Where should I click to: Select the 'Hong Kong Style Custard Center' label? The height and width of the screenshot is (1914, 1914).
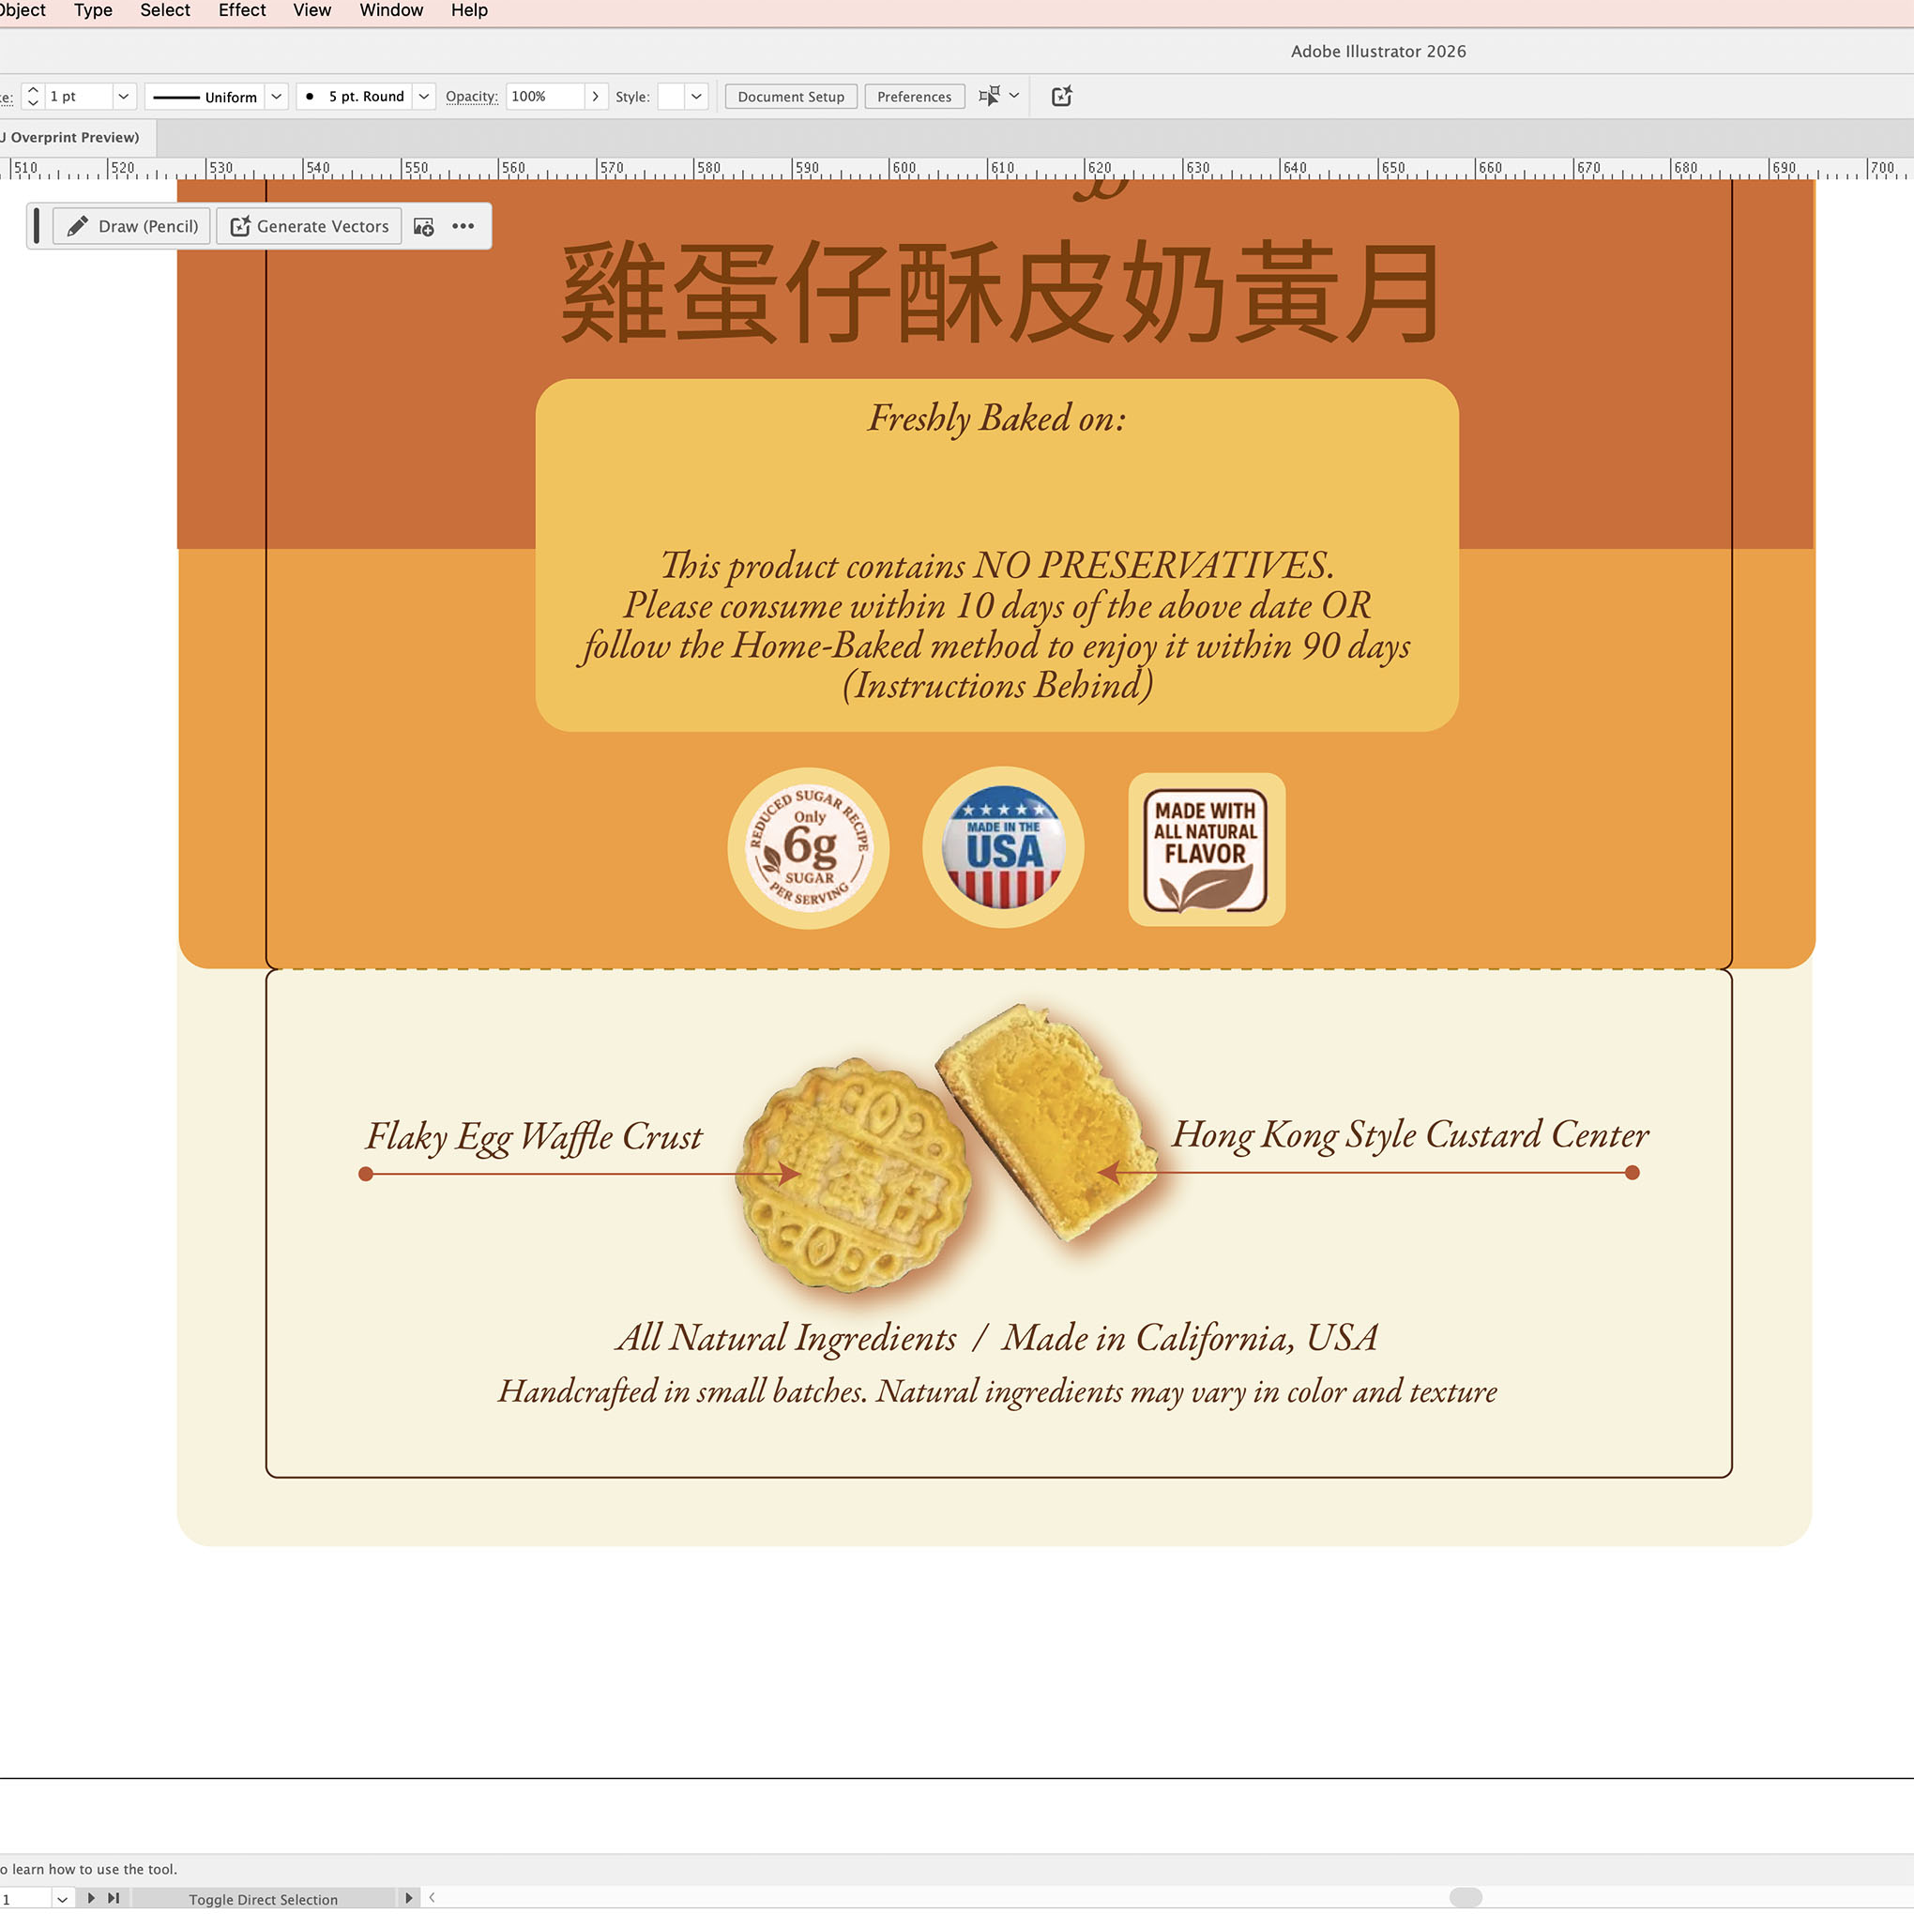pyautogui.click(x=1411, y=1135)
